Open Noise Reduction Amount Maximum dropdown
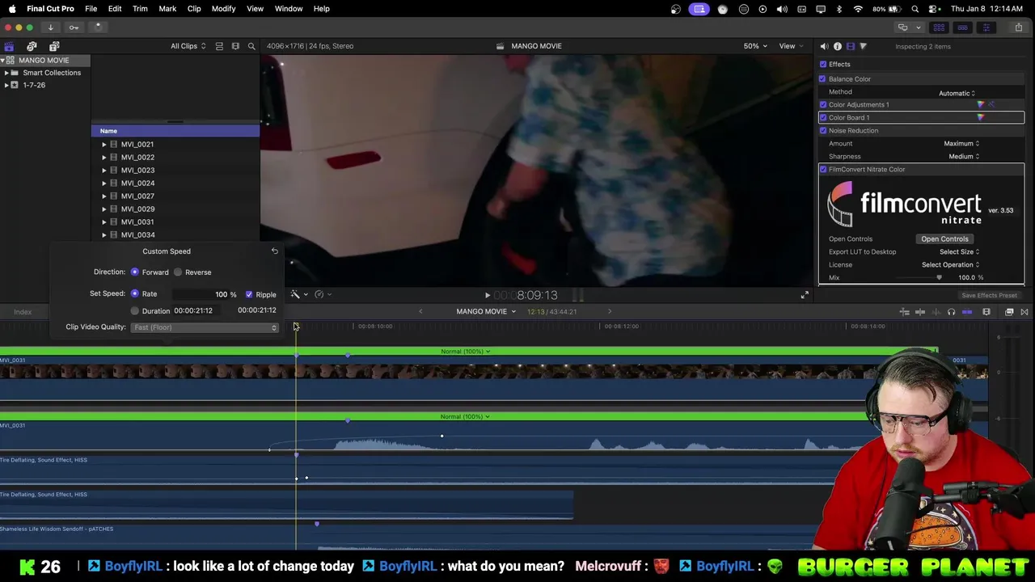The image size is (1035, 582). [x=961, y=144]
